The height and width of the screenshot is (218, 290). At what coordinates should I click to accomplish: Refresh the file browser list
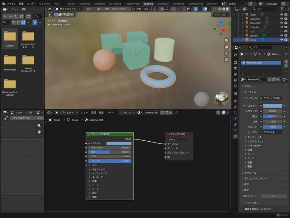(x=21, y=16)
